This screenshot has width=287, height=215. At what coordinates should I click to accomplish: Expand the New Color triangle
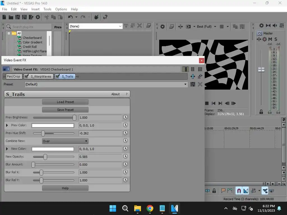click(7, 149)
